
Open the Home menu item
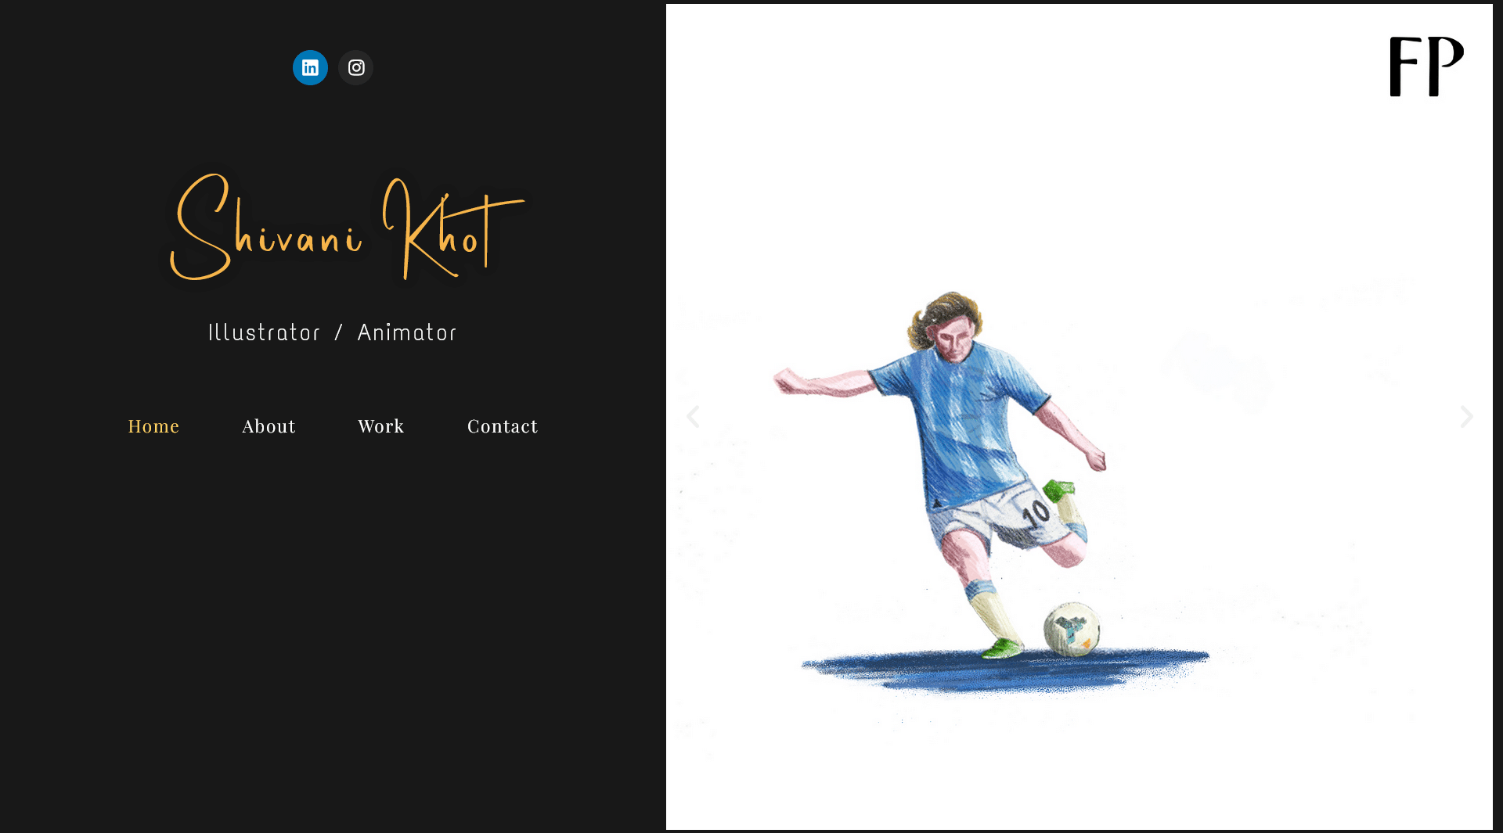153,426
